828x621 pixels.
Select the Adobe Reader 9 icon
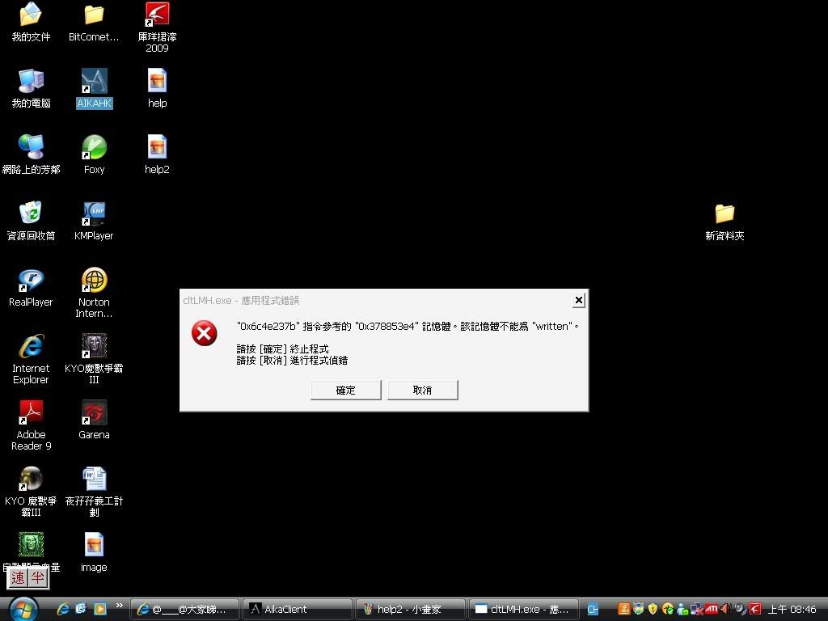pyautogui.click(x=31, y=413)
